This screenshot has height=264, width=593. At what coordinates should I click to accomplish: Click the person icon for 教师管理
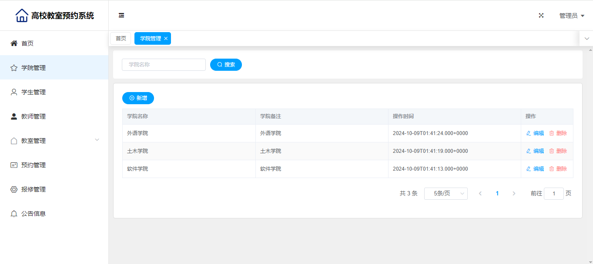[x=14, y=116]
